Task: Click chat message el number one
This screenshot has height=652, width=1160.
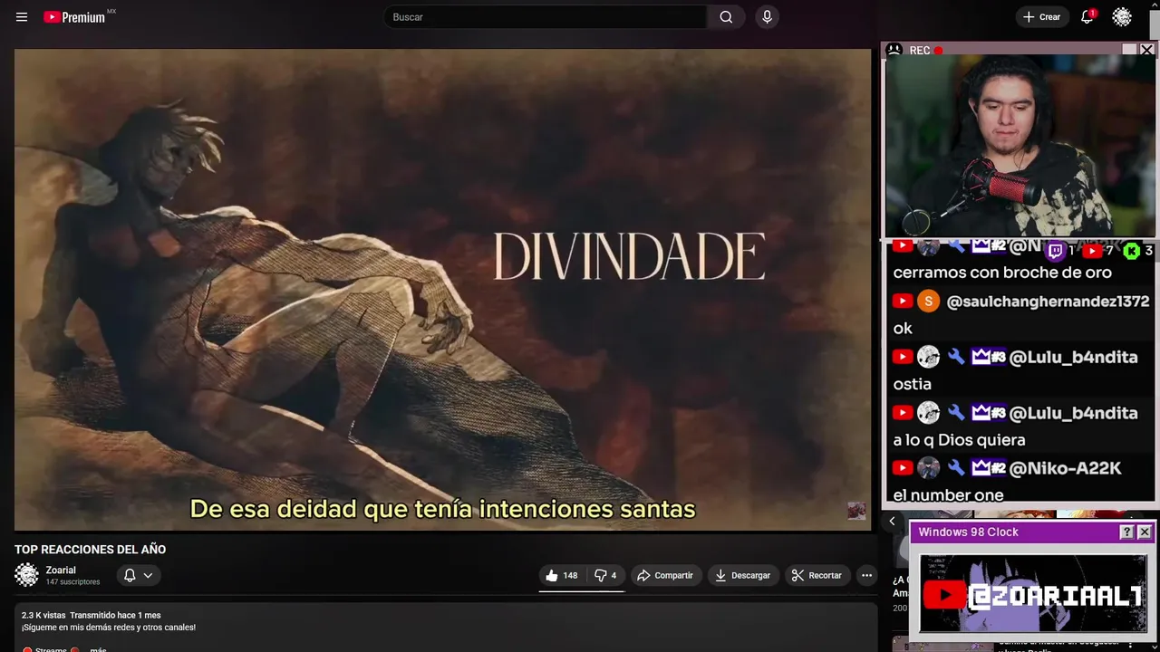Action: [949, 495]
